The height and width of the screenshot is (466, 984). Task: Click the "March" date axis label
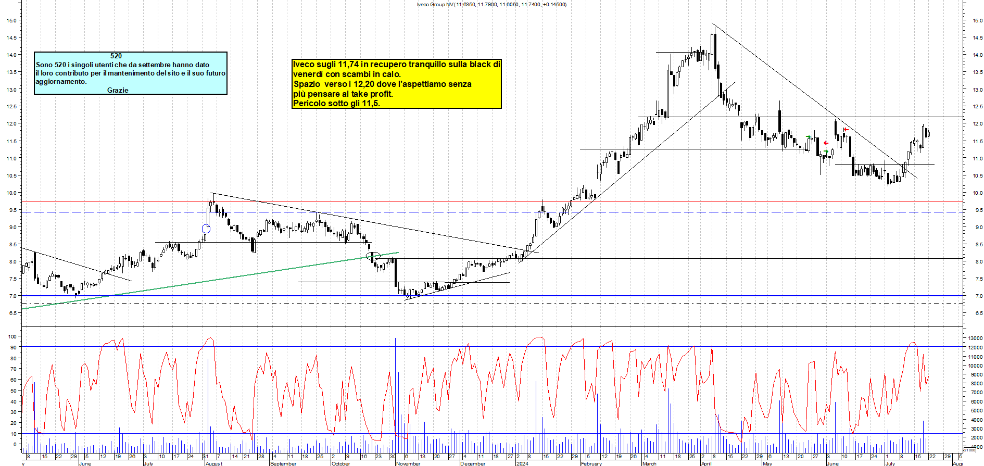(x=650, y=463)
